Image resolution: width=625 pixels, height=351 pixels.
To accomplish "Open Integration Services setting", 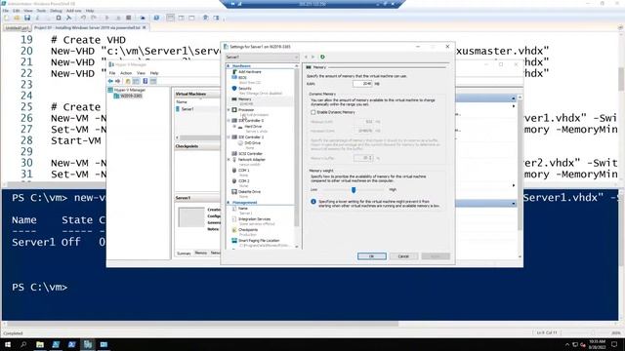I will tap(254, 219).
